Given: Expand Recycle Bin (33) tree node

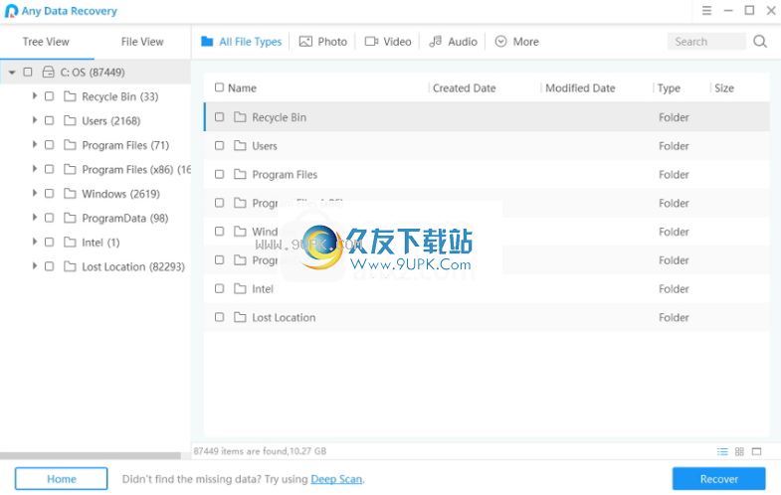Looking at the screenshot, I should click(x=35, y=95).
